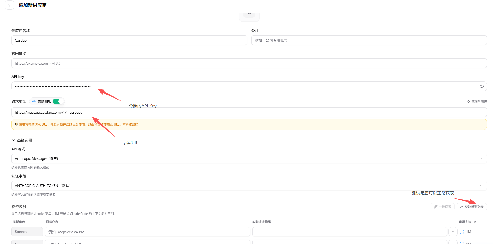Open 管理与测速 link
The image size is (495, 245).
pyautogui.click(x=477, y=101)
